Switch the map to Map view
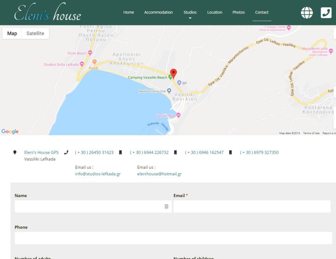Viewport: 336px width, 259px height. click(x=12, y=34)
